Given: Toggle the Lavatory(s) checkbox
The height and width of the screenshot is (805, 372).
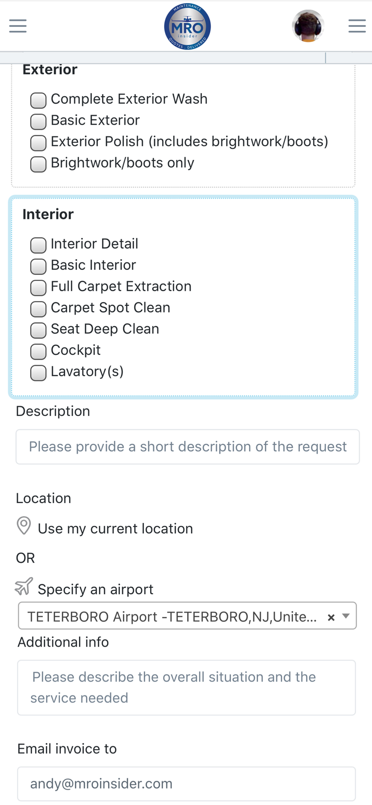Looking at the screenshot, I should click(x=38, y=373).
